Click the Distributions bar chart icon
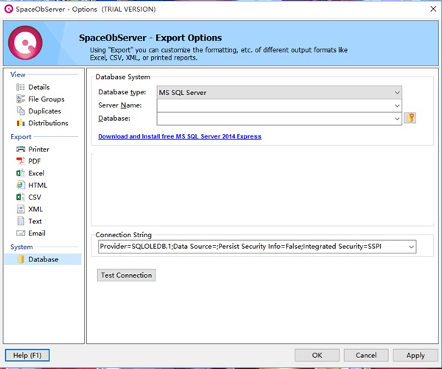Image resolution: width=442 pixels, height=369 pixels. [21, 123]
